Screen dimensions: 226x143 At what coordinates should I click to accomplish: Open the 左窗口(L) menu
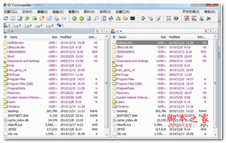[11, 12]
